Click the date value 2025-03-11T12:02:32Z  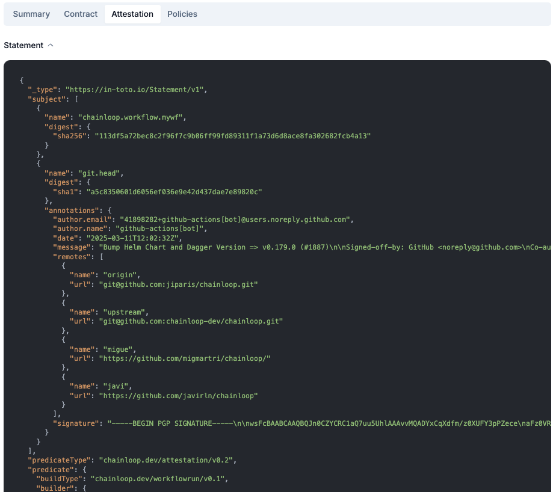(x=132, y=238)
